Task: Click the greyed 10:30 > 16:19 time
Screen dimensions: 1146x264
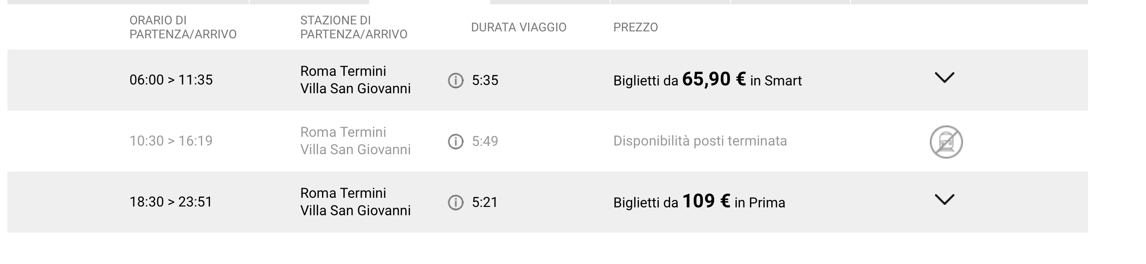Action: (x=171, y=141)
